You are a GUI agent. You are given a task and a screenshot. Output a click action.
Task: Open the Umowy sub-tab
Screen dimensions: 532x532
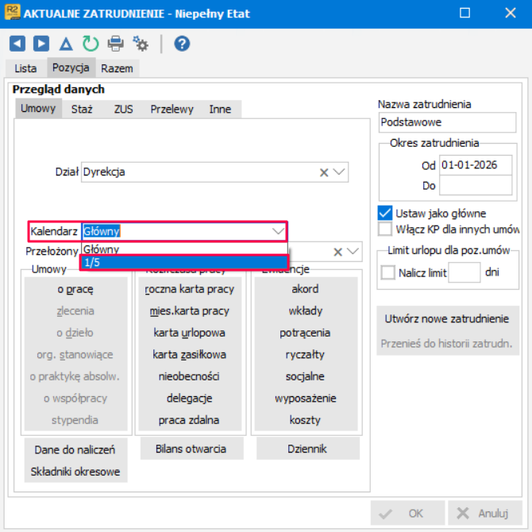(38, 109)
